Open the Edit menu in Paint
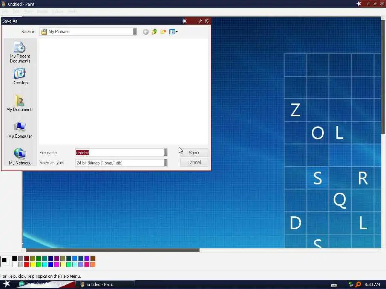Image resolution: width=386 pixels, height=289 pixels. (x=16, y=12)
